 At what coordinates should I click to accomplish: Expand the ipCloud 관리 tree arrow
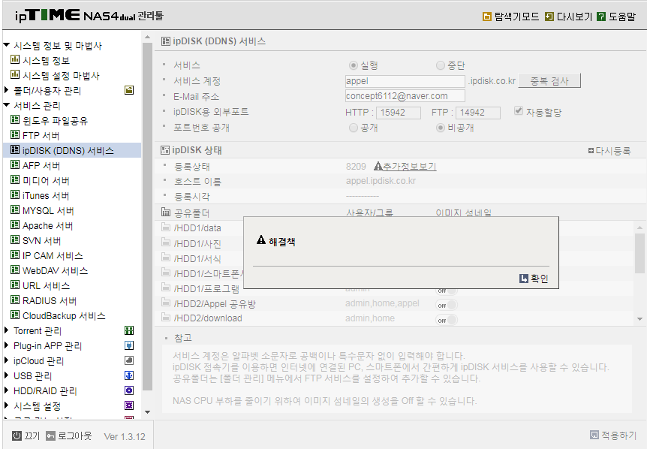6,360
